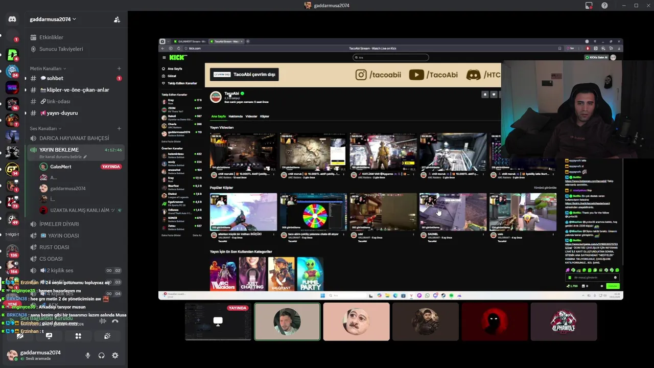Open the gaddarmusa2074 server dropdown menu
Image resolution: width=654 pixels, height=368 pixels.
click(53, 19)
